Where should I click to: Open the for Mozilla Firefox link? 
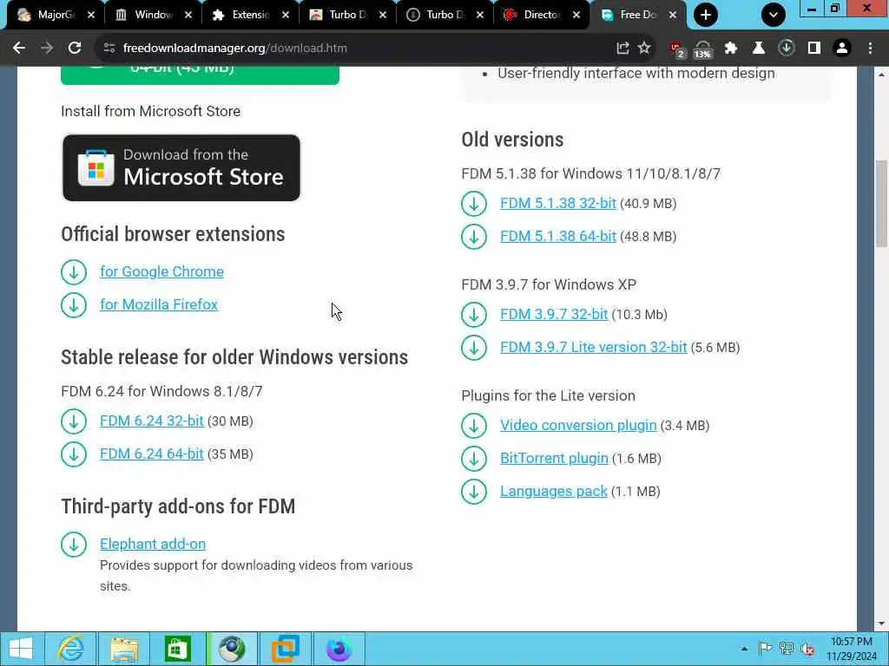(x=159, y=304)
